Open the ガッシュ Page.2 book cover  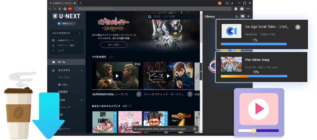click(x=181, y=122)
